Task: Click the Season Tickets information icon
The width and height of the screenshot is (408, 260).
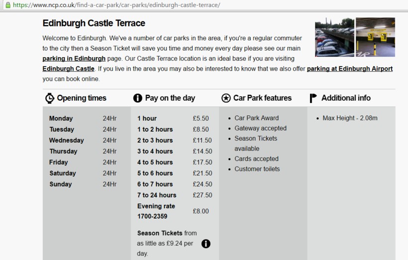Action: (x=205, y=244)
